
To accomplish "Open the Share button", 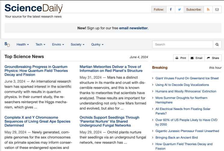I will pos(213,58).
